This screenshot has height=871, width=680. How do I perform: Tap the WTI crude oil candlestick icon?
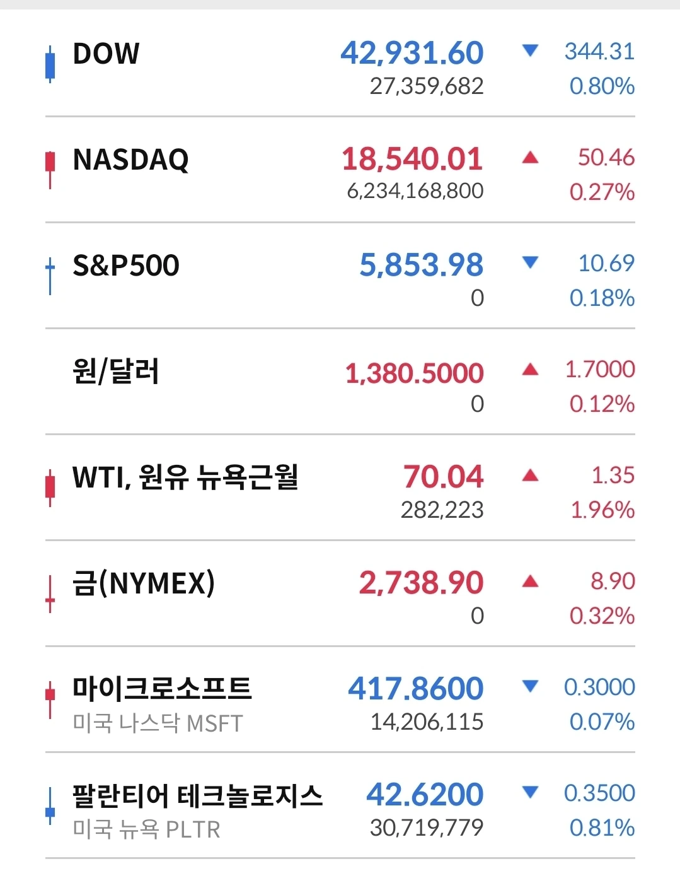[50, 488]
